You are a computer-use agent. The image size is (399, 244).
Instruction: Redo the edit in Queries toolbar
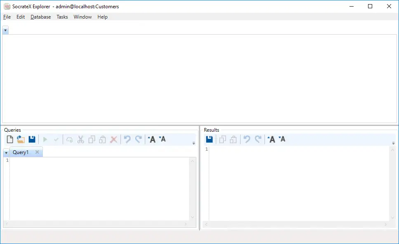(138, 139)
